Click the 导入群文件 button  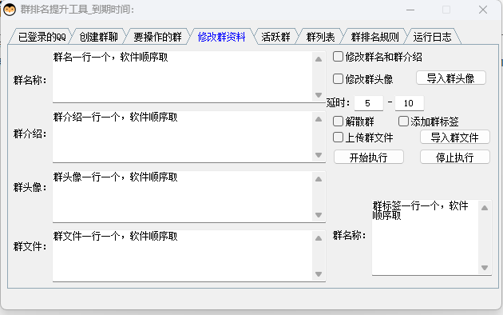coord(454,138)
